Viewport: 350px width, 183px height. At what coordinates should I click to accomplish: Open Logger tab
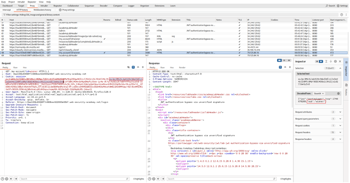(x=131, y=6)
